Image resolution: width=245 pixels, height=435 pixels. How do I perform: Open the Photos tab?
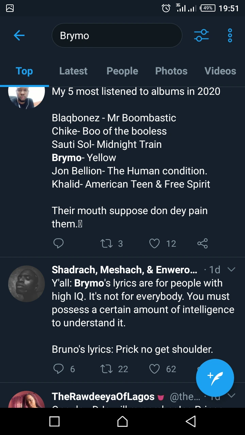click(171, 71)
